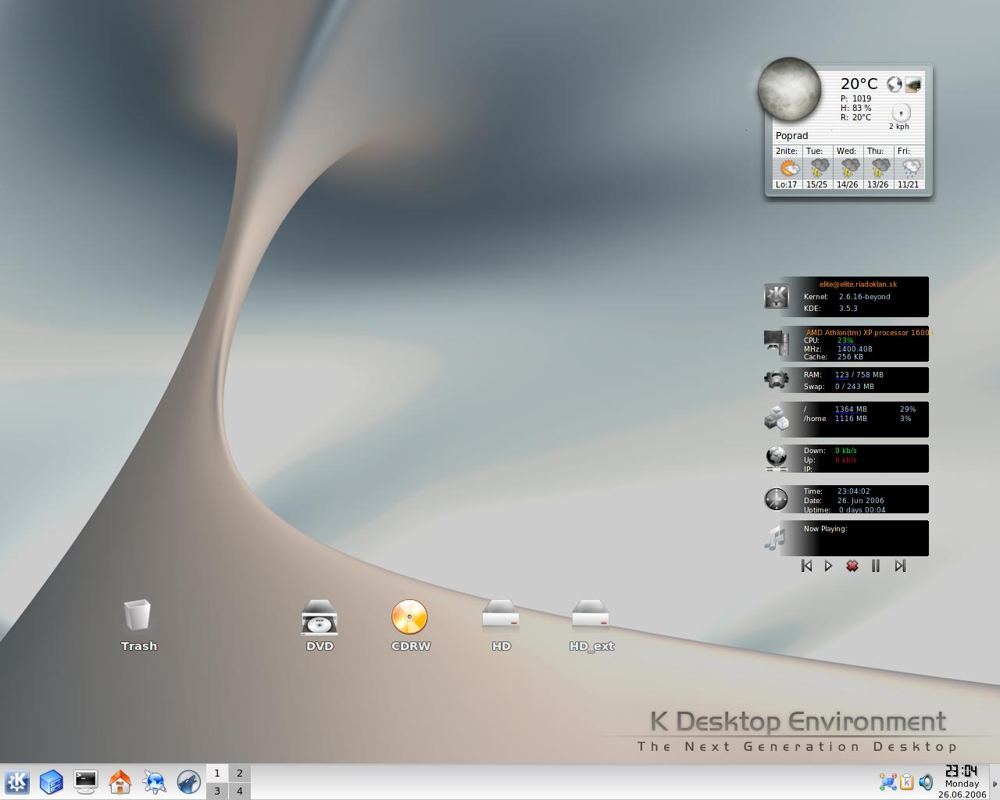
Task: Switch to virtual desktop 3
Action: click(x=217, y=791)
